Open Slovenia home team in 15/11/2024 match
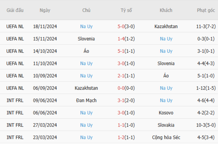This screenshot has width=218, height=146. (x=86, y=39)
